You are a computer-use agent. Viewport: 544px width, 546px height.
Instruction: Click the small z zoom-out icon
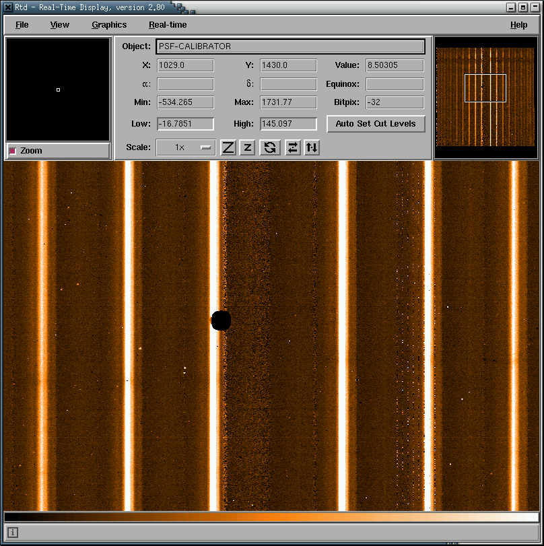(247, 147)
